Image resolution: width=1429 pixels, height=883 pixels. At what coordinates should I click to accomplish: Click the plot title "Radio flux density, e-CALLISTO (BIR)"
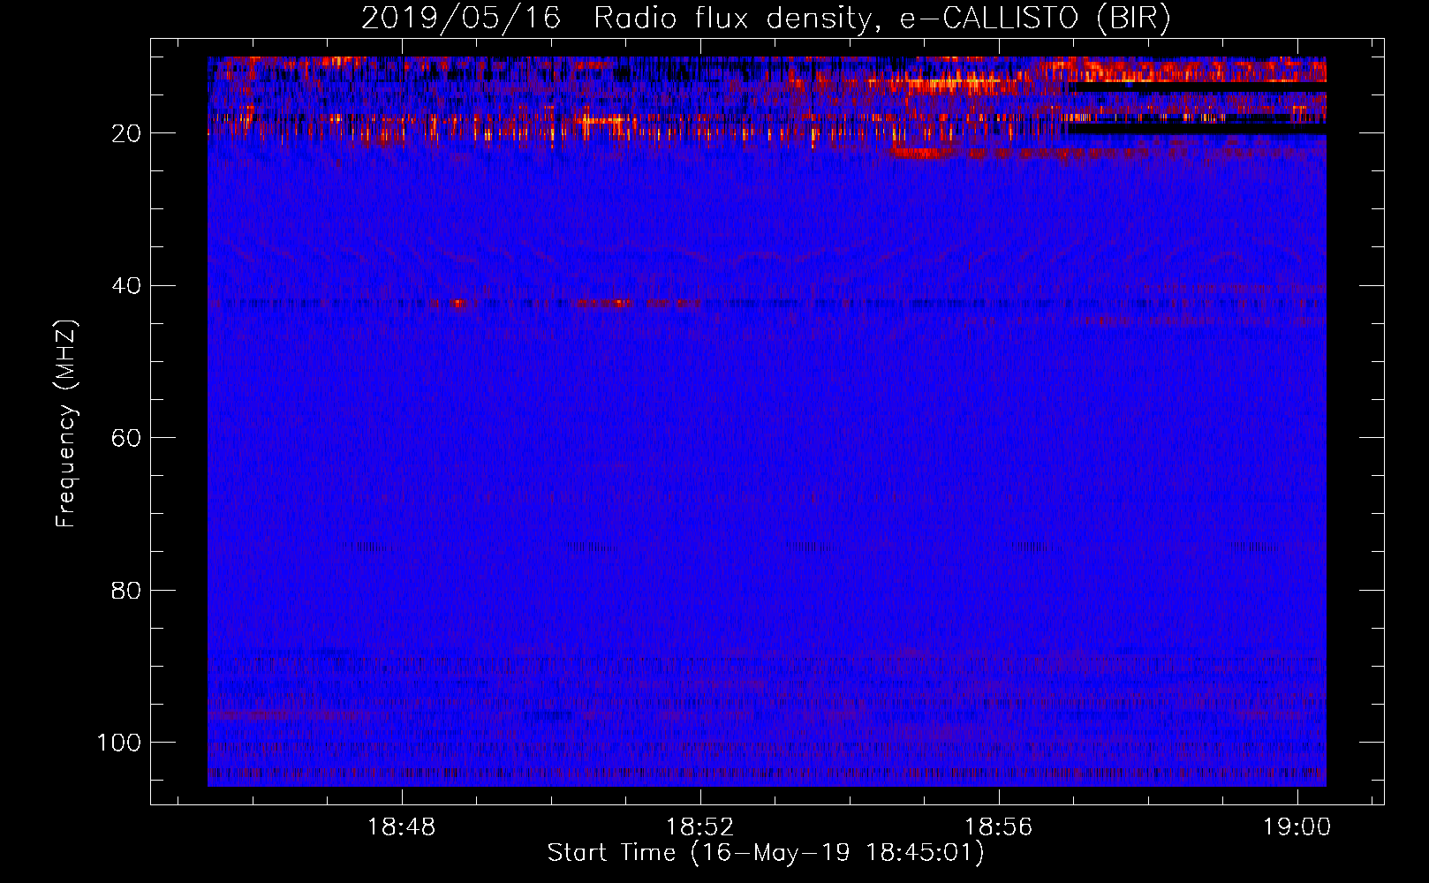point(881,19)
